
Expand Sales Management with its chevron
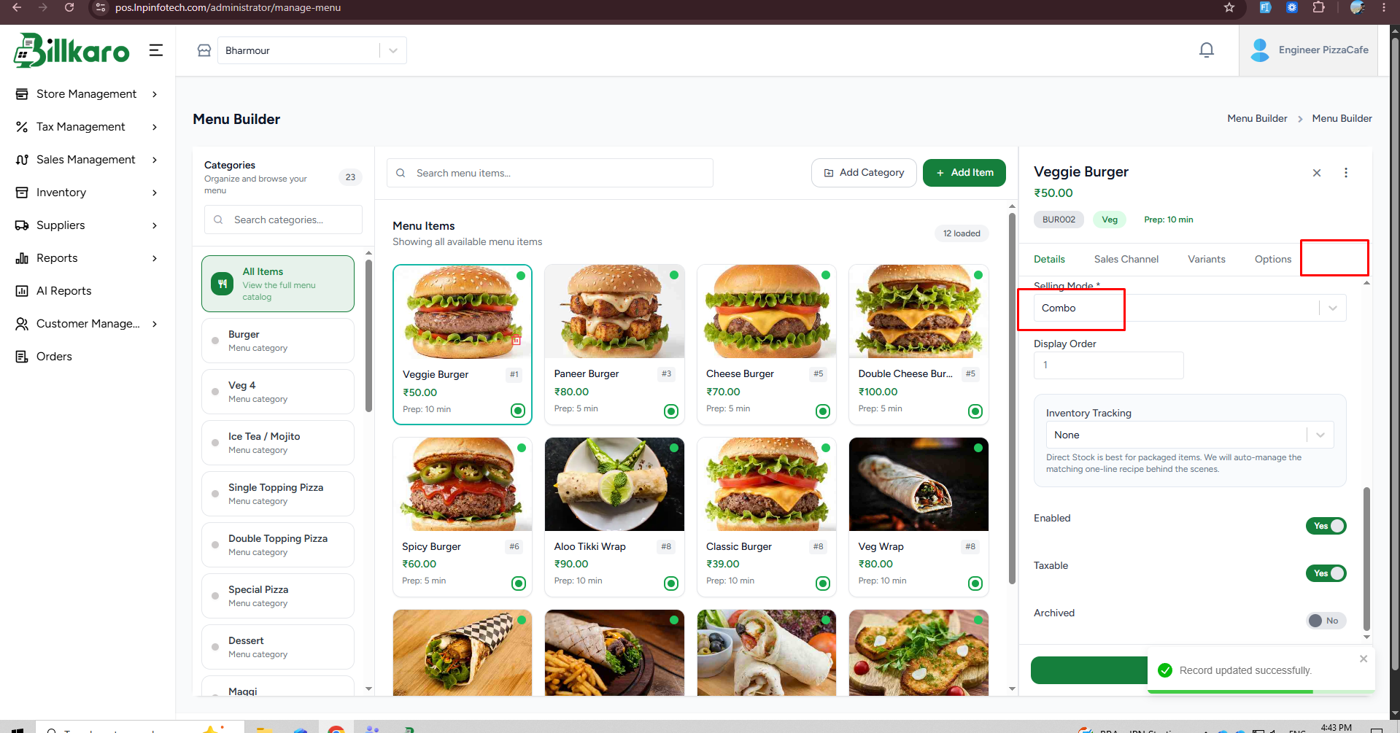155,160
